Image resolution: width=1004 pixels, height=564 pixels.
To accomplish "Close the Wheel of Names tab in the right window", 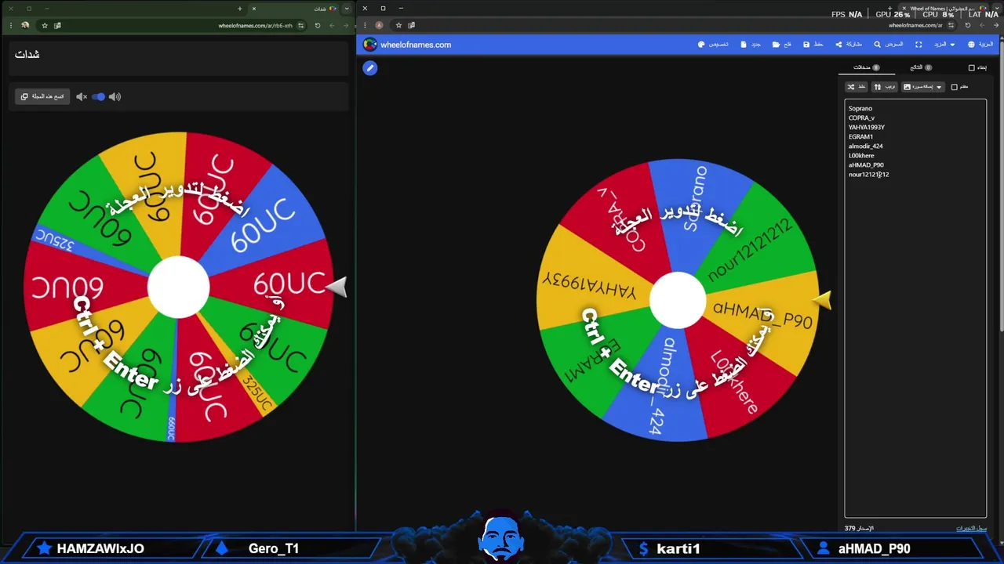I will [904, 9].
